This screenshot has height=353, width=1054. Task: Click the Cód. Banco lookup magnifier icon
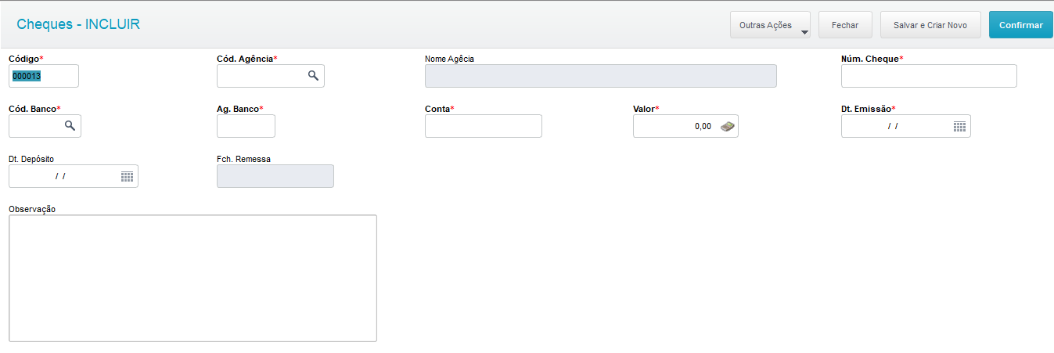point(70,126)
